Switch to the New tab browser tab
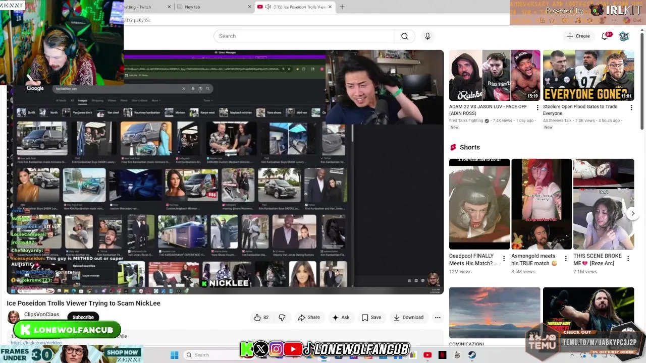 tap(214, 7)
